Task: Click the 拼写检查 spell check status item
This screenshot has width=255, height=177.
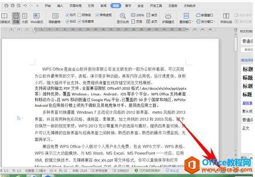Action: pos(99,171)
